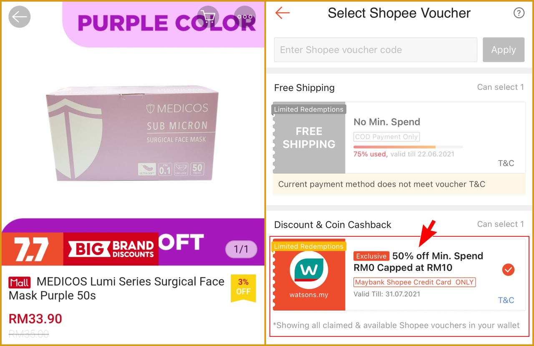
Task: Focus the Enter Shopee voucher code field
Action: pos(375,50)
